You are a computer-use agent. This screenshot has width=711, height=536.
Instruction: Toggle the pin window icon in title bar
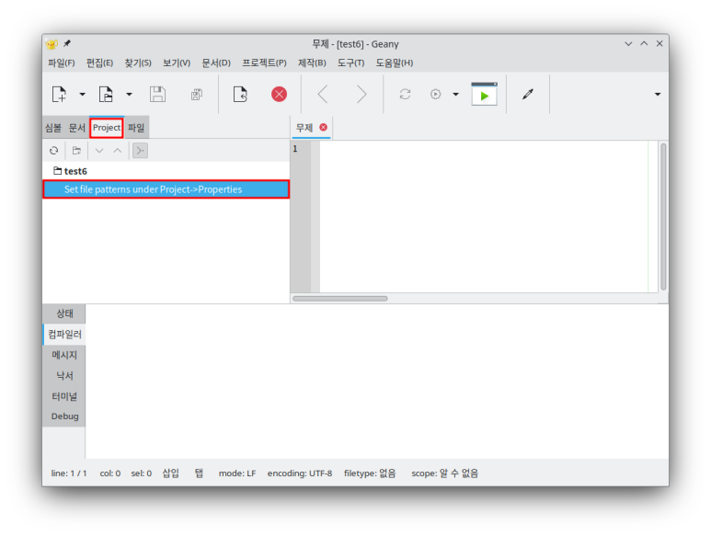pyautogui.click(x=67, y=43)
